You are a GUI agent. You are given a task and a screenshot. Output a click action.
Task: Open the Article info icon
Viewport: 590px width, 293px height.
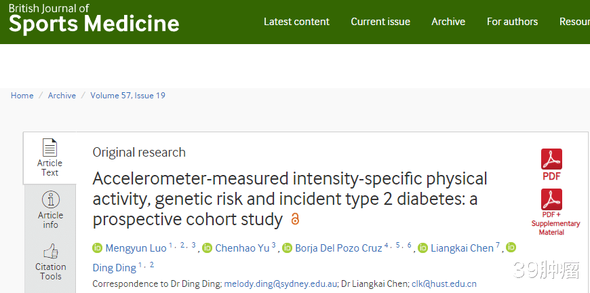point(50,199)
